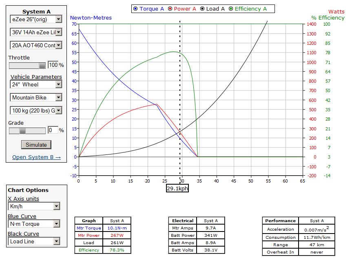Click the Grade slider handle
The height and width of the screenshot is (269, 352).
point(23,130)
